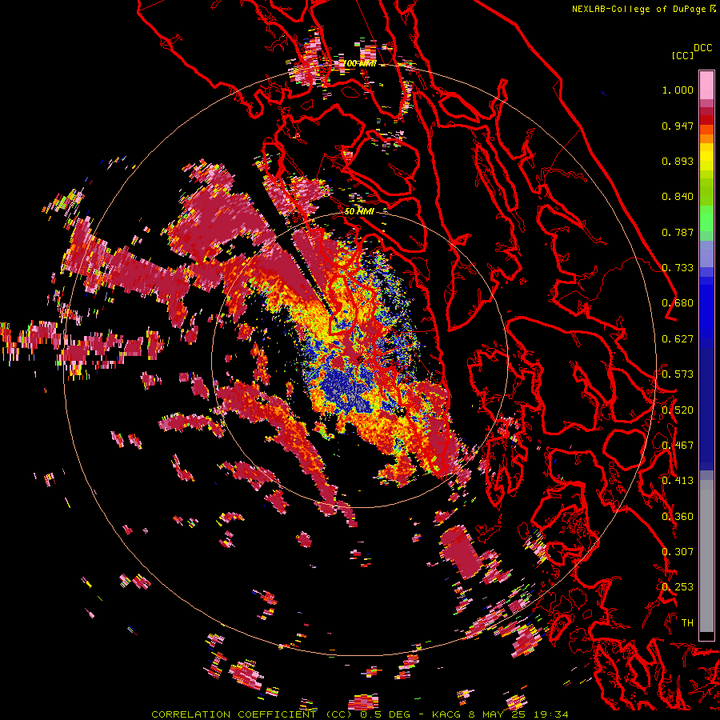
Task: Click the radar site marker at map center
Action: [x=359, y=359]
